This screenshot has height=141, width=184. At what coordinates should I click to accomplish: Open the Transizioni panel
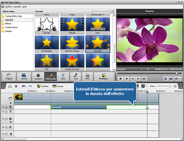click(x=38, y=77)
